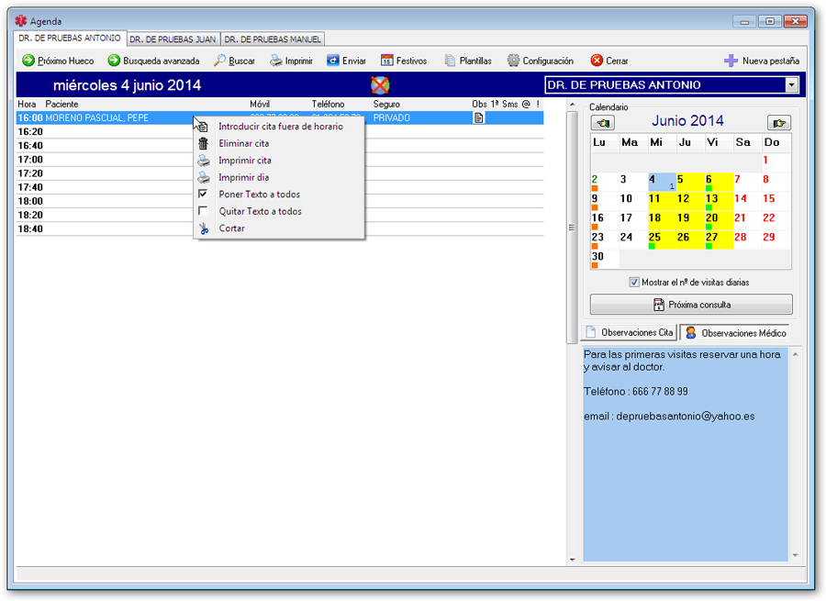Select Eliminar cita from context menu

tap(243, 143)
